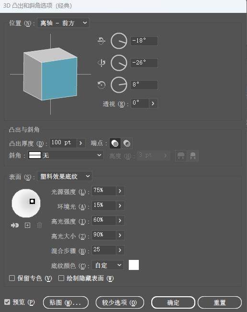Image resolution: width=247 pixels, height=312 pixels.
Task: Click the white shading color swatch
Action: [x=134, y=265]
